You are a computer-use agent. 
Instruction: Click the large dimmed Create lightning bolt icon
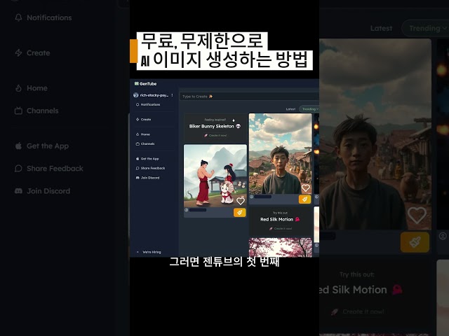pyautogui.click(x=18, y=53)
